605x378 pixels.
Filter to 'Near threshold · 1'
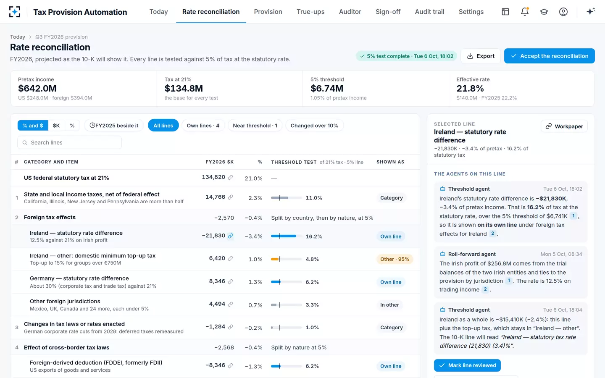[255, 126]
